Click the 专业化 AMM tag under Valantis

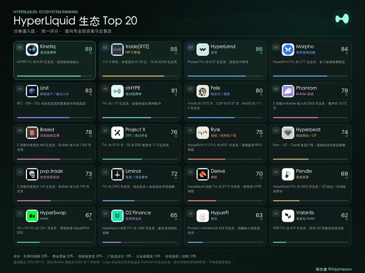pyautogui.click(x=305, y=219)
